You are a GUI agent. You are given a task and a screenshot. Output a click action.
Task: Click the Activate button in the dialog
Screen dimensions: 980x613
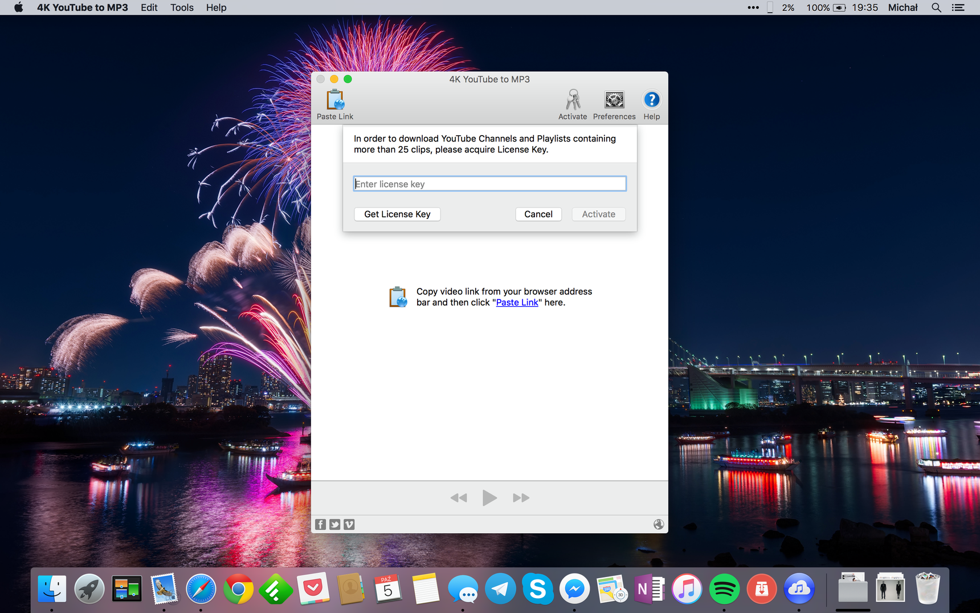(x=598, y=214)
